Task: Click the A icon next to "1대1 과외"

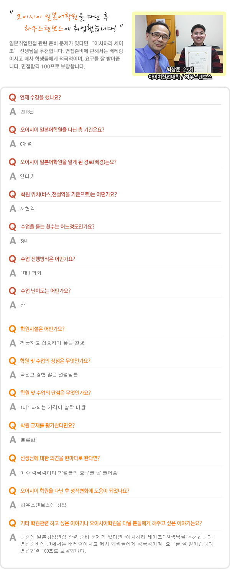Action: 13,273
